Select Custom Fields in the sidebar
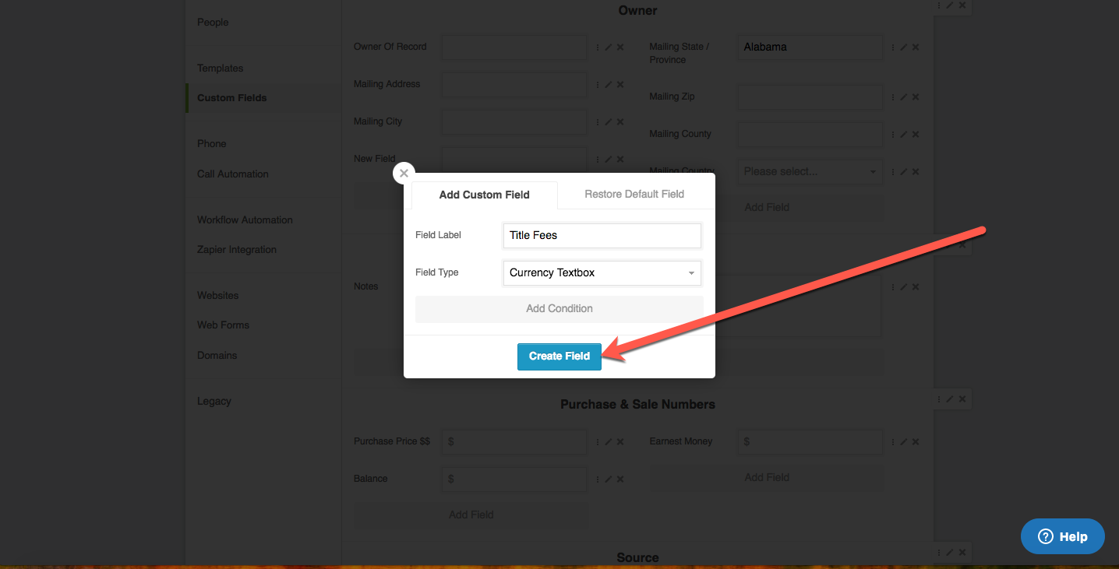This screenshot has height=569, width=1119. pos(231,98)
